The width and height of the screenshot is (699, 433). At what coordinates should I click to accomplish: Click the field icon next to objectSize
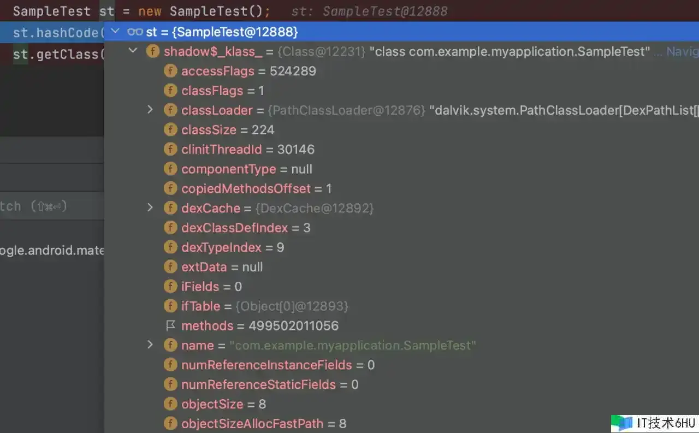tap(171, 404)
